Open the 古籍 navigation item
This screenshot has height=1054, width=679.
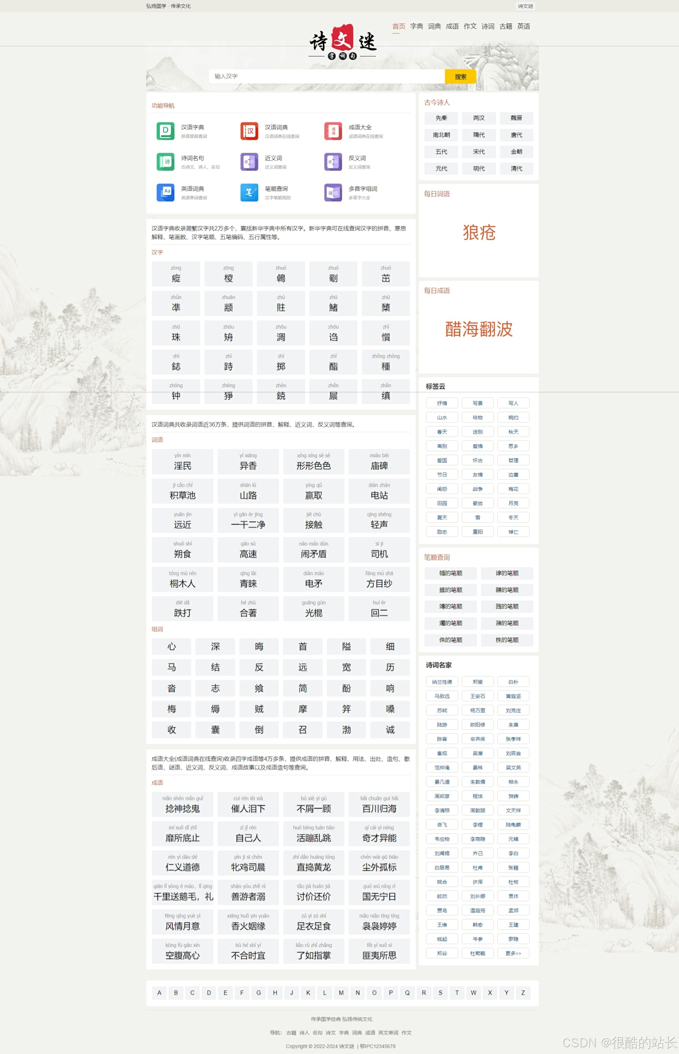click(x=506, y=26)
